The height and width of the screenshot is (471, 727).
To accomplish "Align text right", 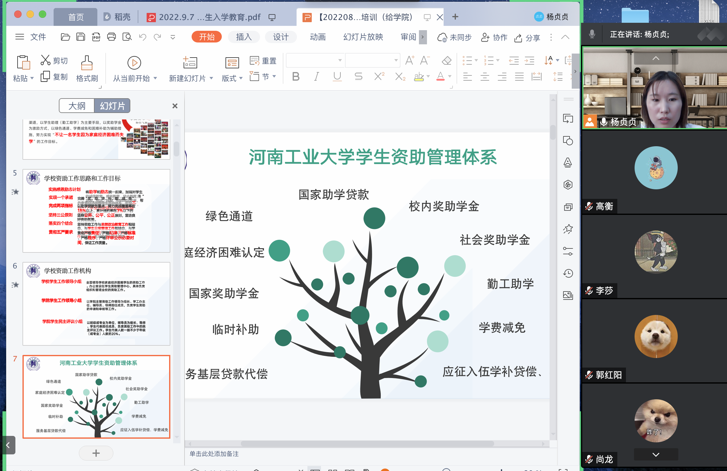I will (x=502, y=76).
